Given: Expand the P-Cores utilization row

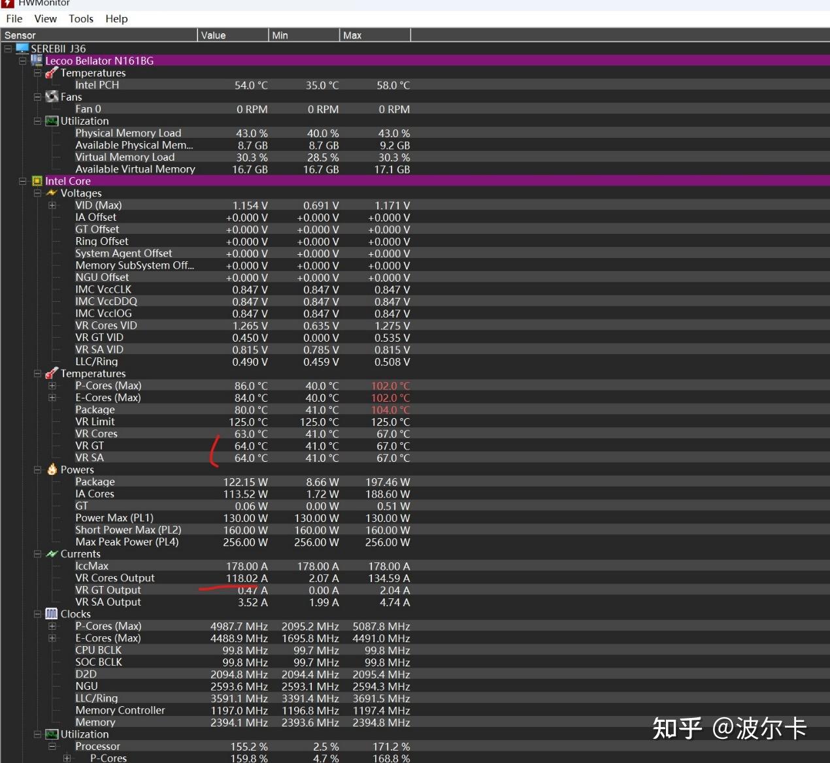Looking at the screenshot, I should [67, 758].
